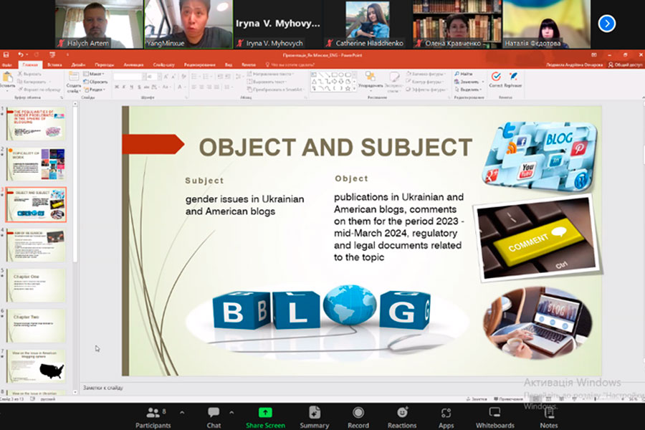Open the Zoom Chat panel

click(214, 416)
